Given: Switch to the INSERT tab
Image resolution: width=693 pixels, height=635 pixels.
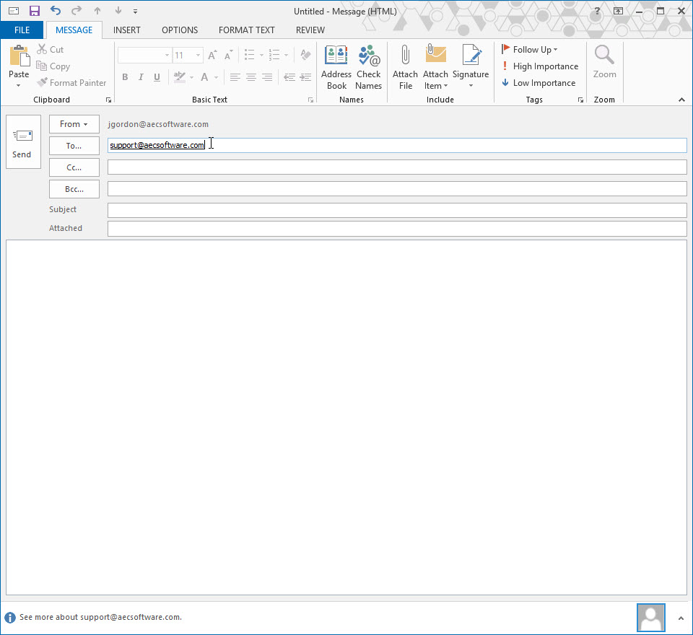Looking at the screenshot, I should pos(127,30).
